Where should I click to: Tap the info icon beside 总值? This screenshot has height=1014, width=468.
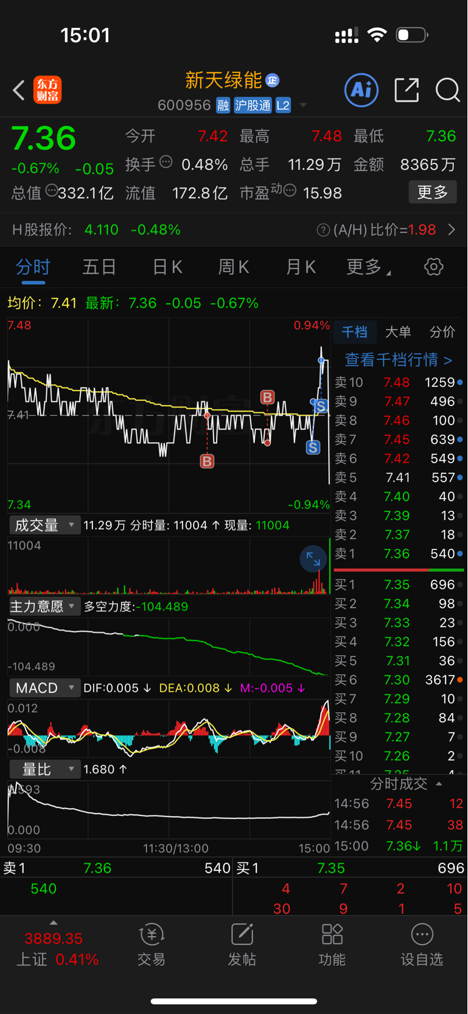pyautogui.click(x=52, y=191)
